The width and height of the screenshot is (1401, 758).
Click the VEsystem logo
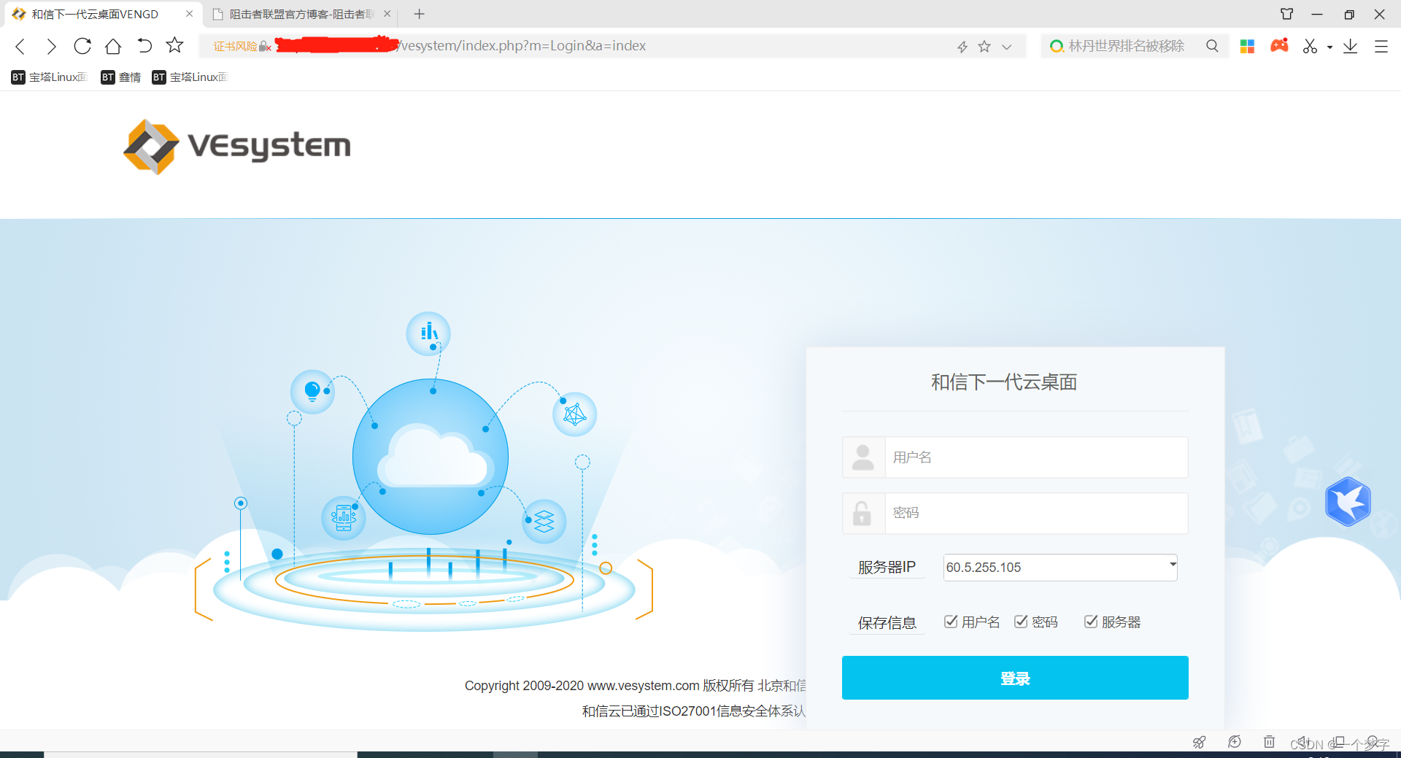coord(237,146)
